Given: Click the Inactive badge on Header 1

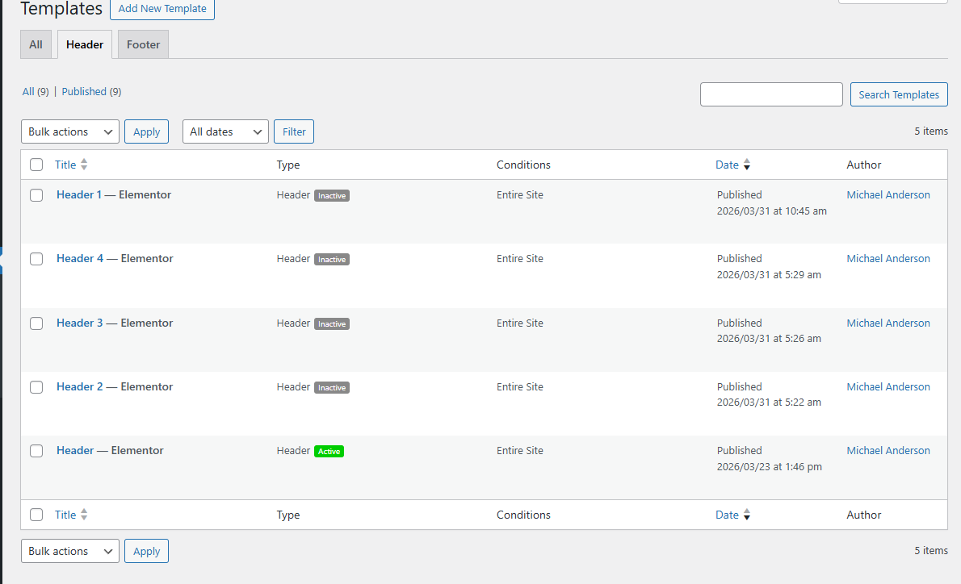Looking at the screenshot, I should click(x=332, y=195).
